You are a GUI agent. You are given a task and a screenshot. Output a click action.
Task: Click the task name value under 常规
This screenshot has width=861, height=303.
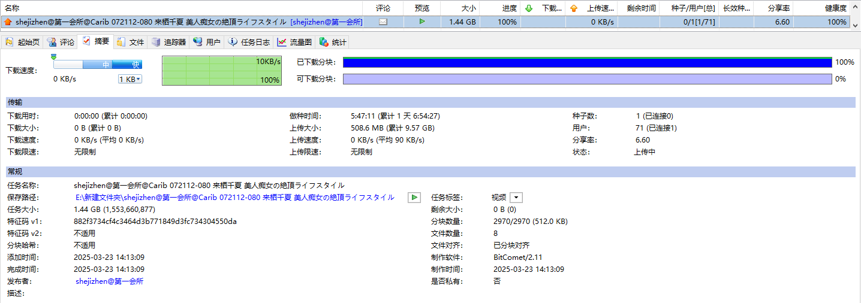(x=209, y=185)
